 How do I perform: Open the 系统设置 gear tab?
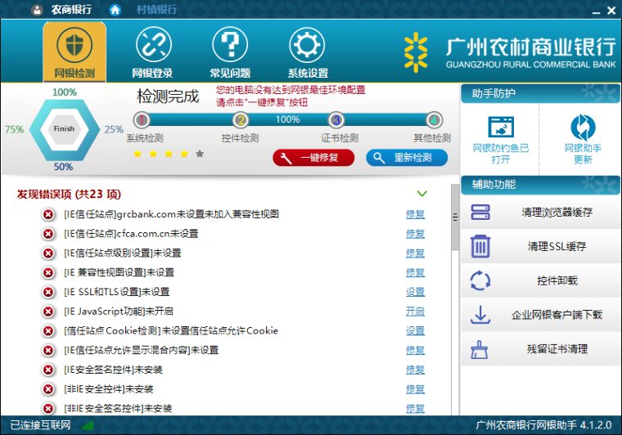pos(308,52)
